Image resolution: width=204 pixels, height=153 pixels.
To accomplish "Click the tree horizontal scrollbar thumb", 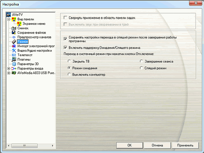I will 24,146.
